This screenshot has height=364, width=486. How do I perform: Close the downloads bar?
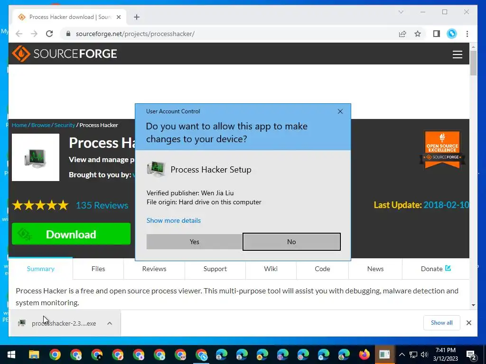tap(468, 323)
